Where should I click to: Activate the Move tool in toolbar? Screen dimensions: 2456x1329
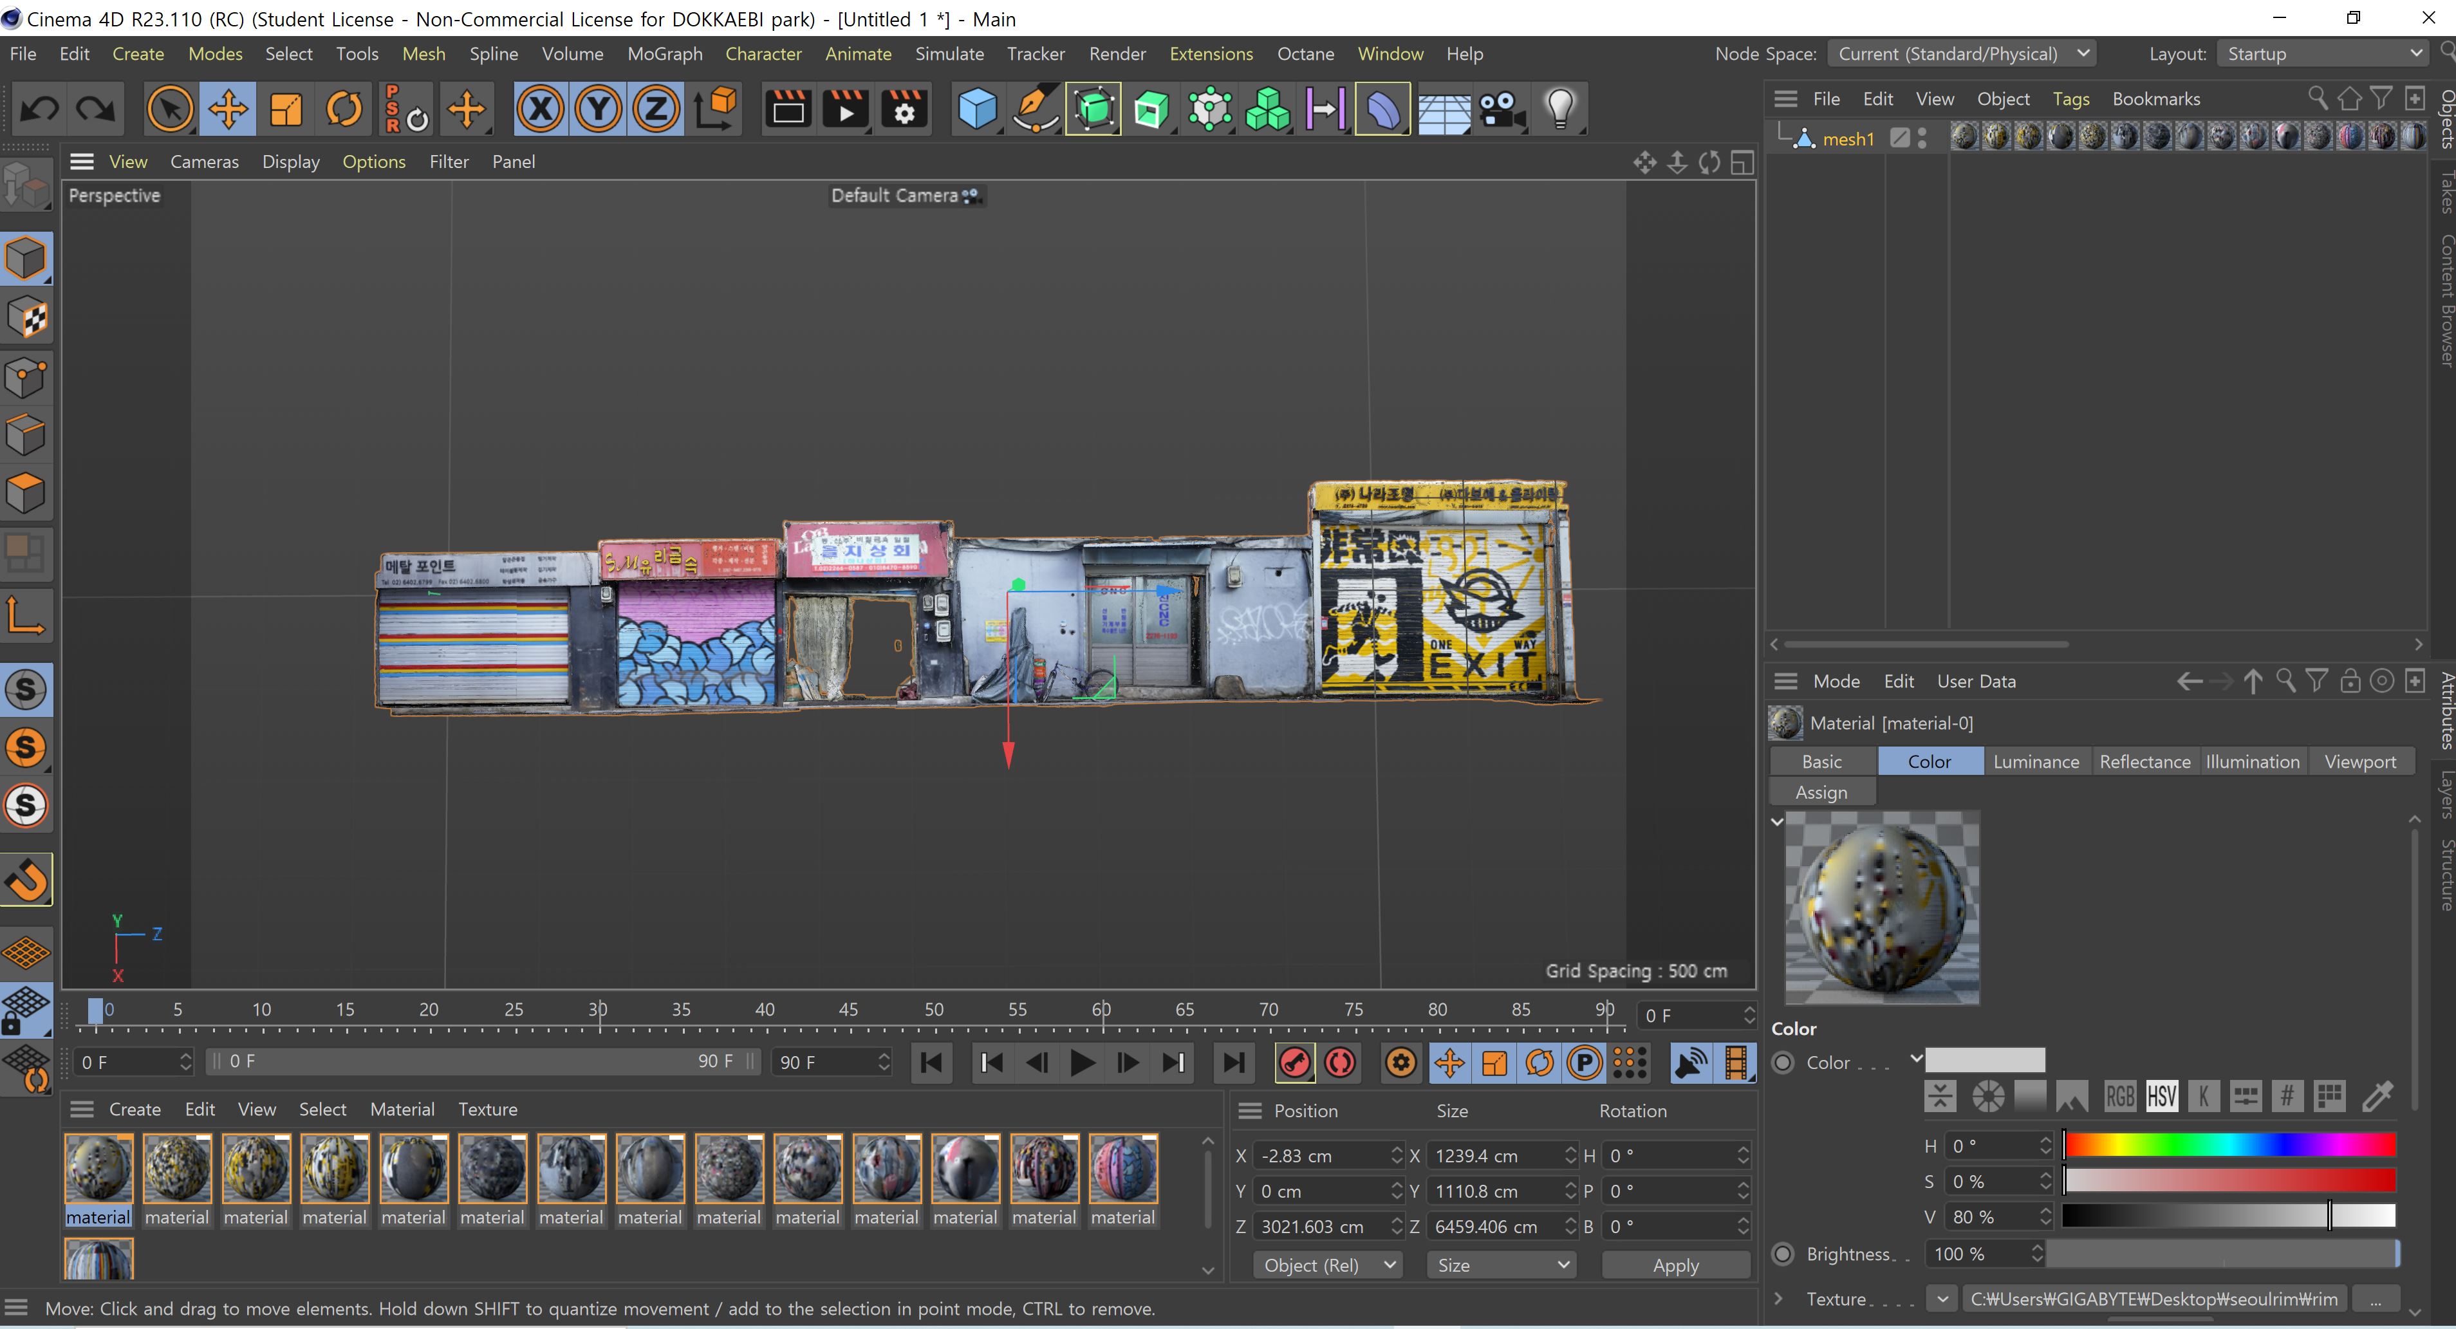pos(228,109)
